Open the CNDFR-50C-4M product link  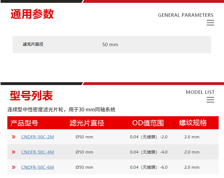coord(38,152)
